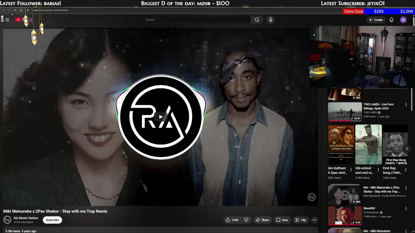
Task: Reload the page with the refresh icon
Action: coord(15,10)
